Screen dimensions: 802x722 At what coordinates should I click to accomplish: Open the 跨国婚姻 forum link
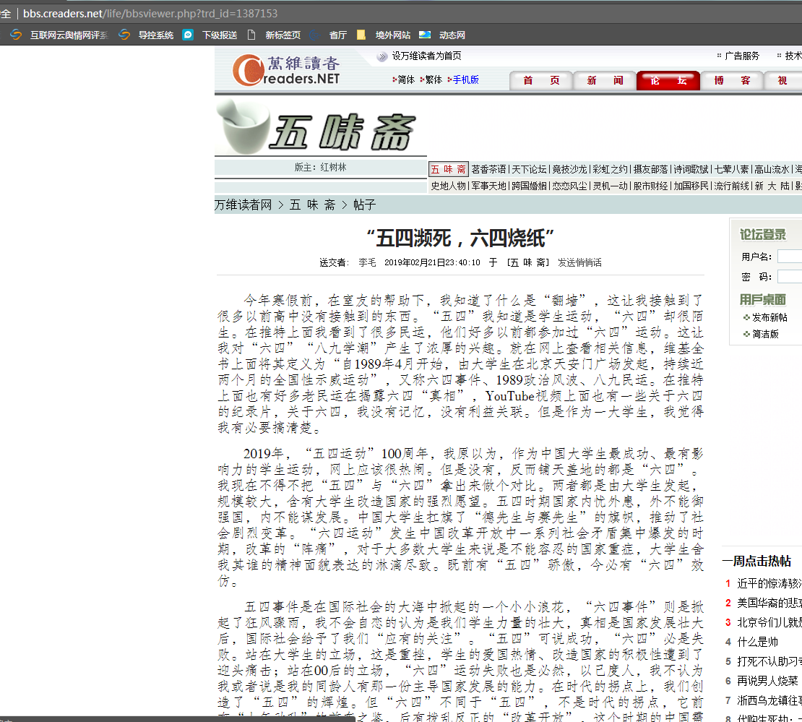529,186
